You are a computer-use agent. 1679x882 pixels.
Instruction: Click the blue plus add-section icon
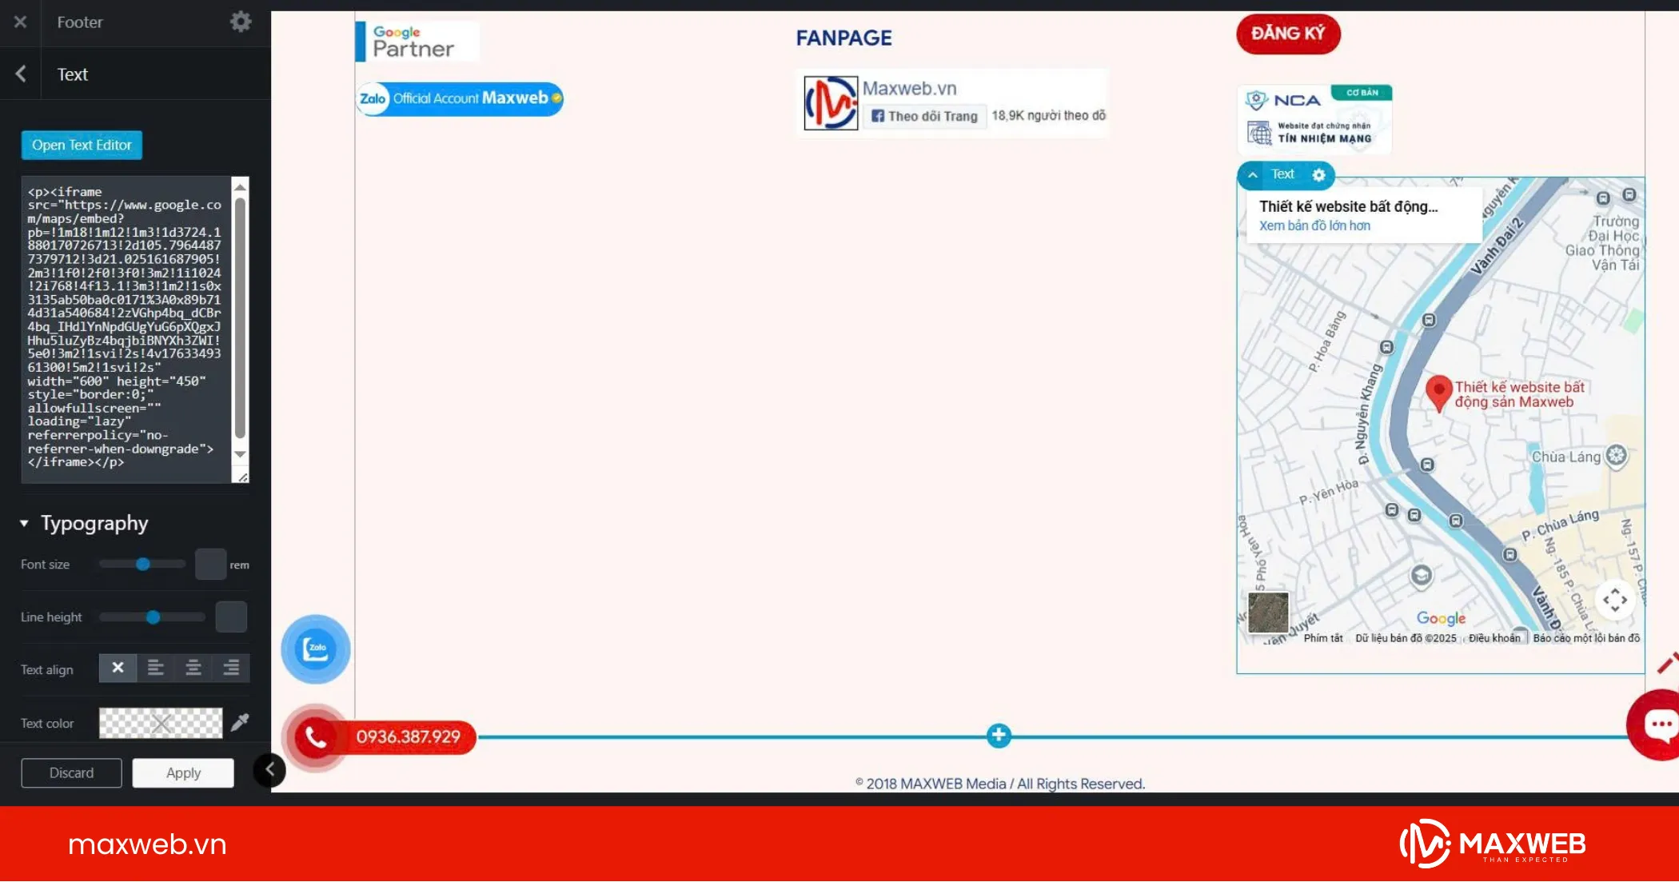pyautogui.click(x=998, y=736)
